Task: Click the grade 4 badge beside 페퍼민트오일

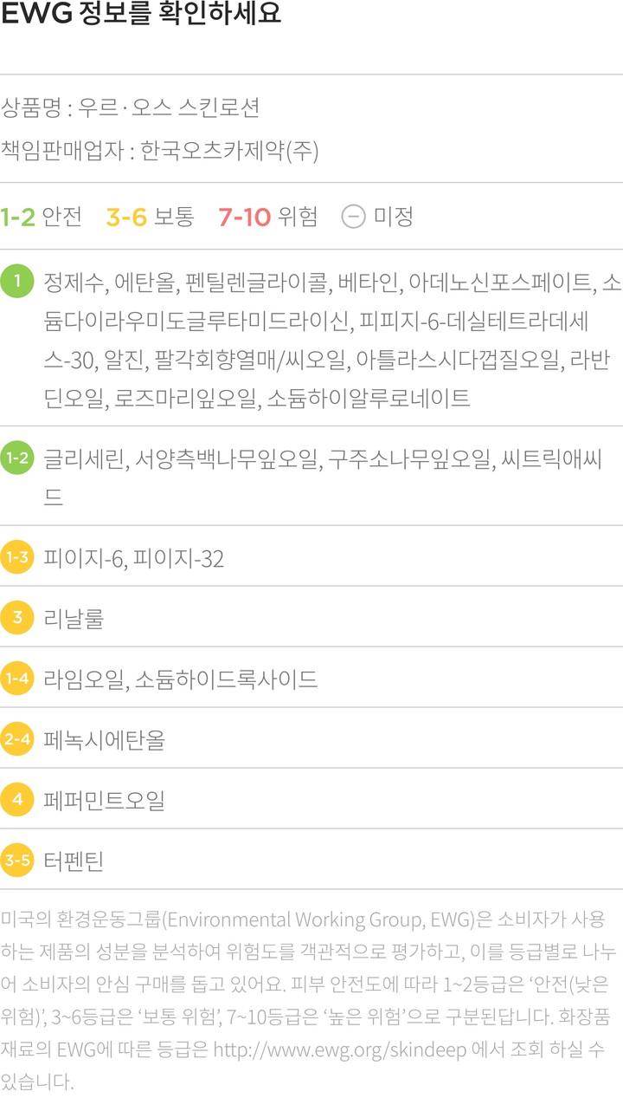Action: point(17,800)
